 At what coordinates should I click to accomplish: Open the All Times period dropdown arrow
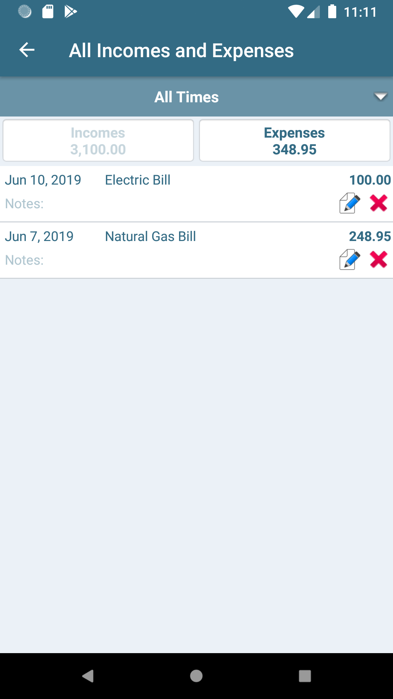[x=380, y=97]
